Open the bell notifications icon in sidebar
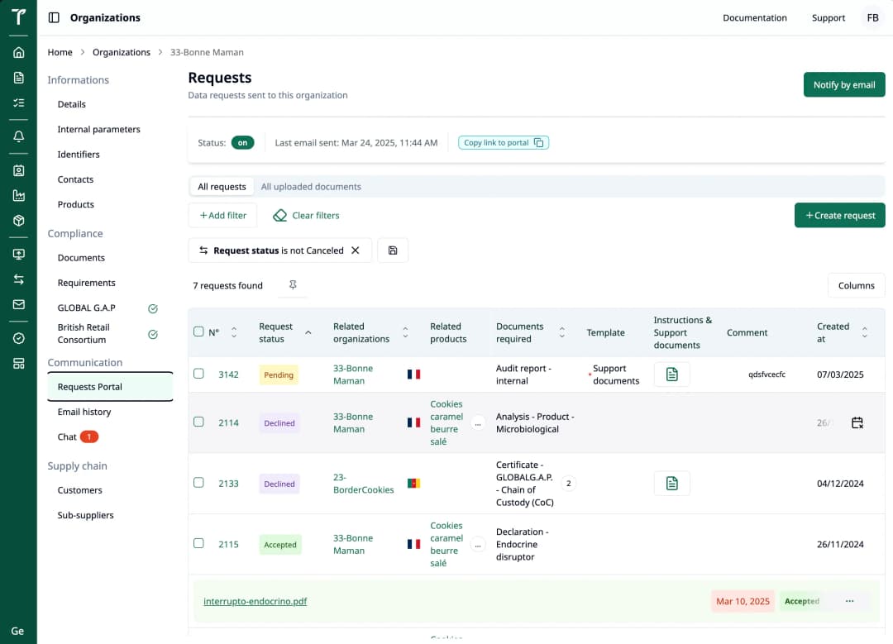This screenshot has height=644, width=893. [x=18, y=136]
